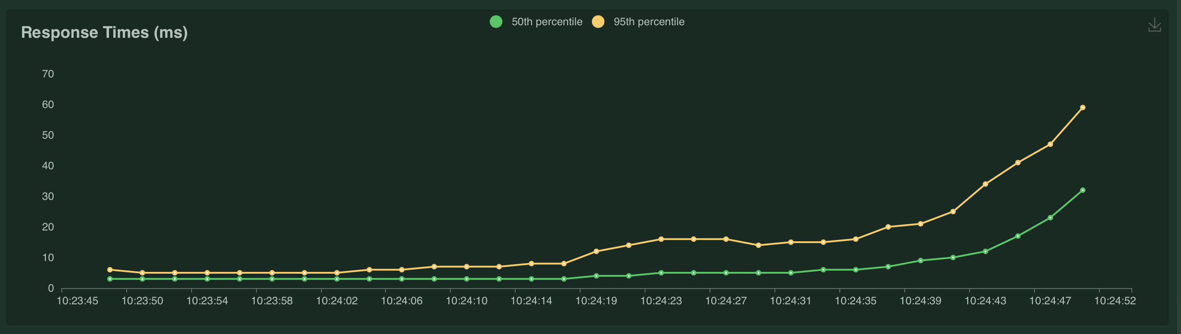Toggle the 95th percentile yellow legend dot
Viewport: 1181px width, 334px height.
[598, 22]
